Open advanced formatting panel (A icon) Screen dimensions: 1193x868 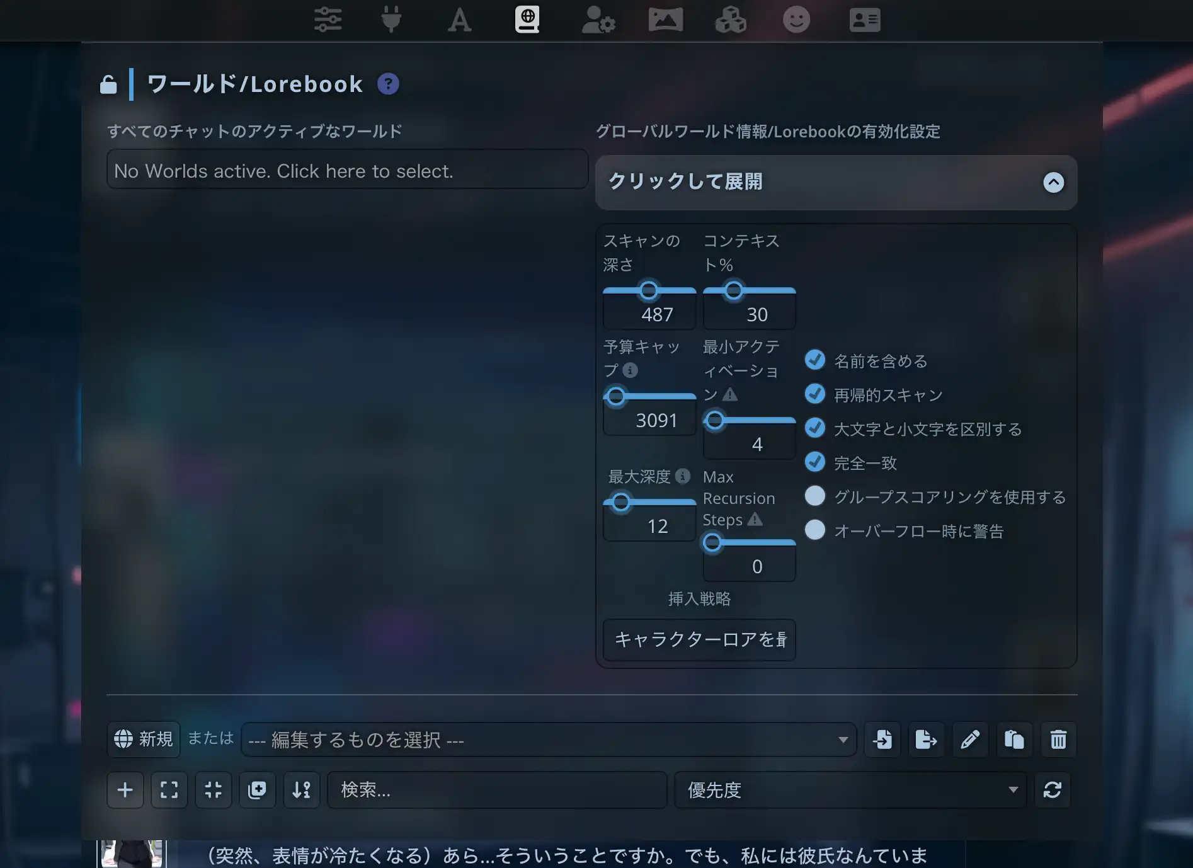click(x=459, y=20)
